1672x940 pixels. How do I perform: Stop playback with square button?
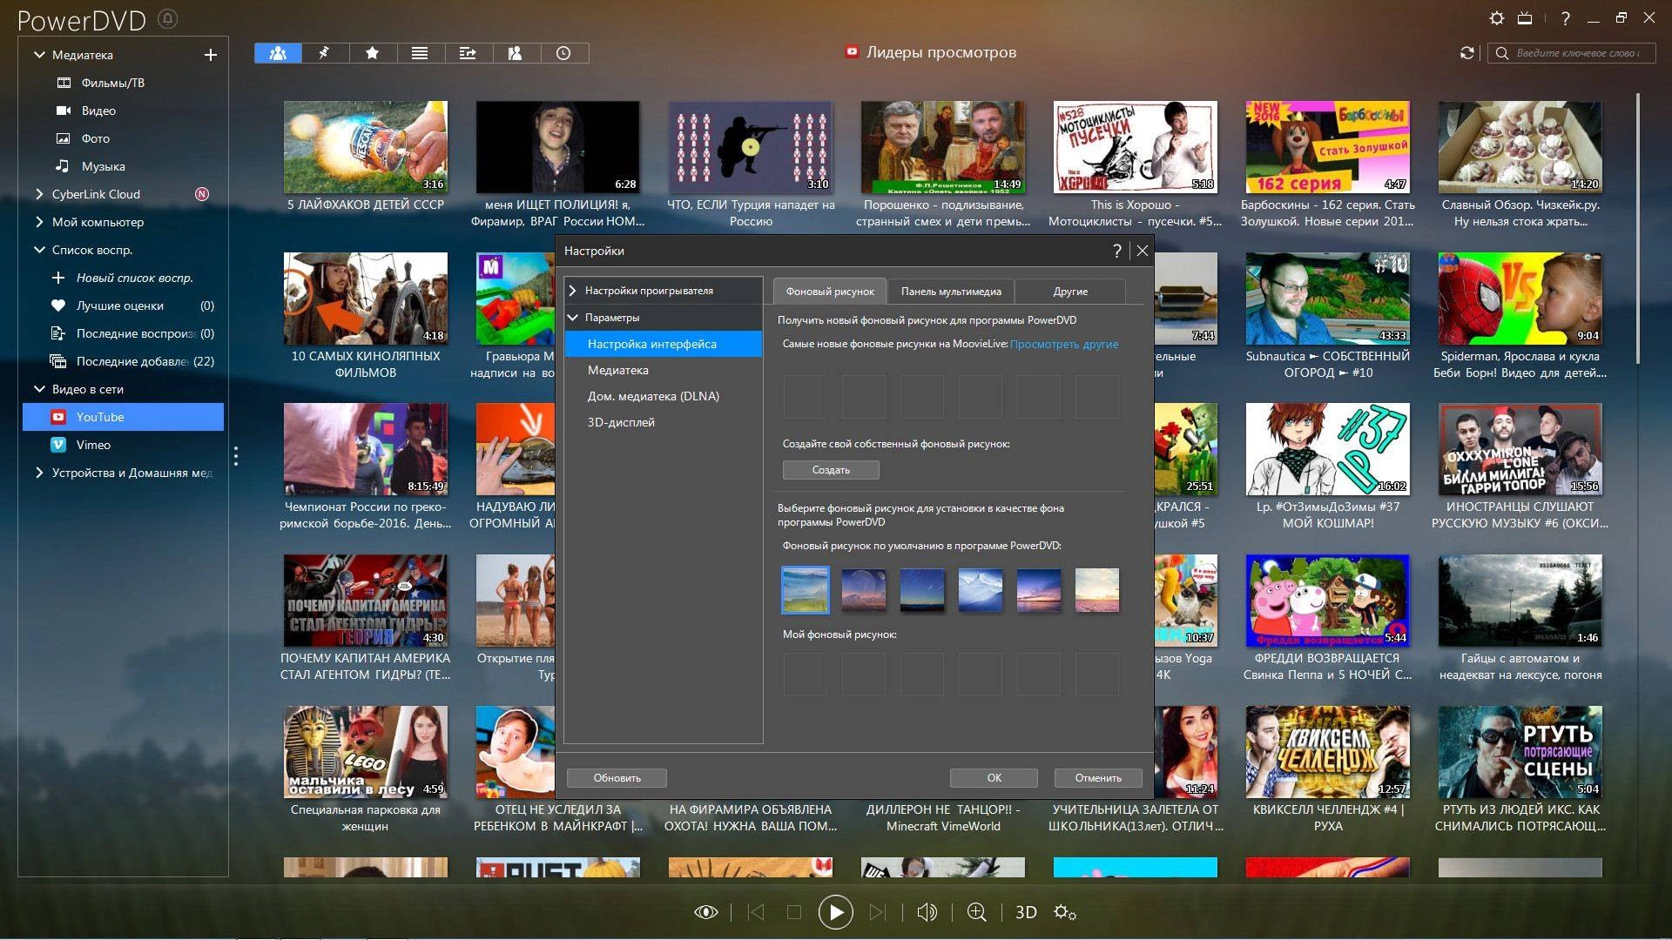click(793, 912)
